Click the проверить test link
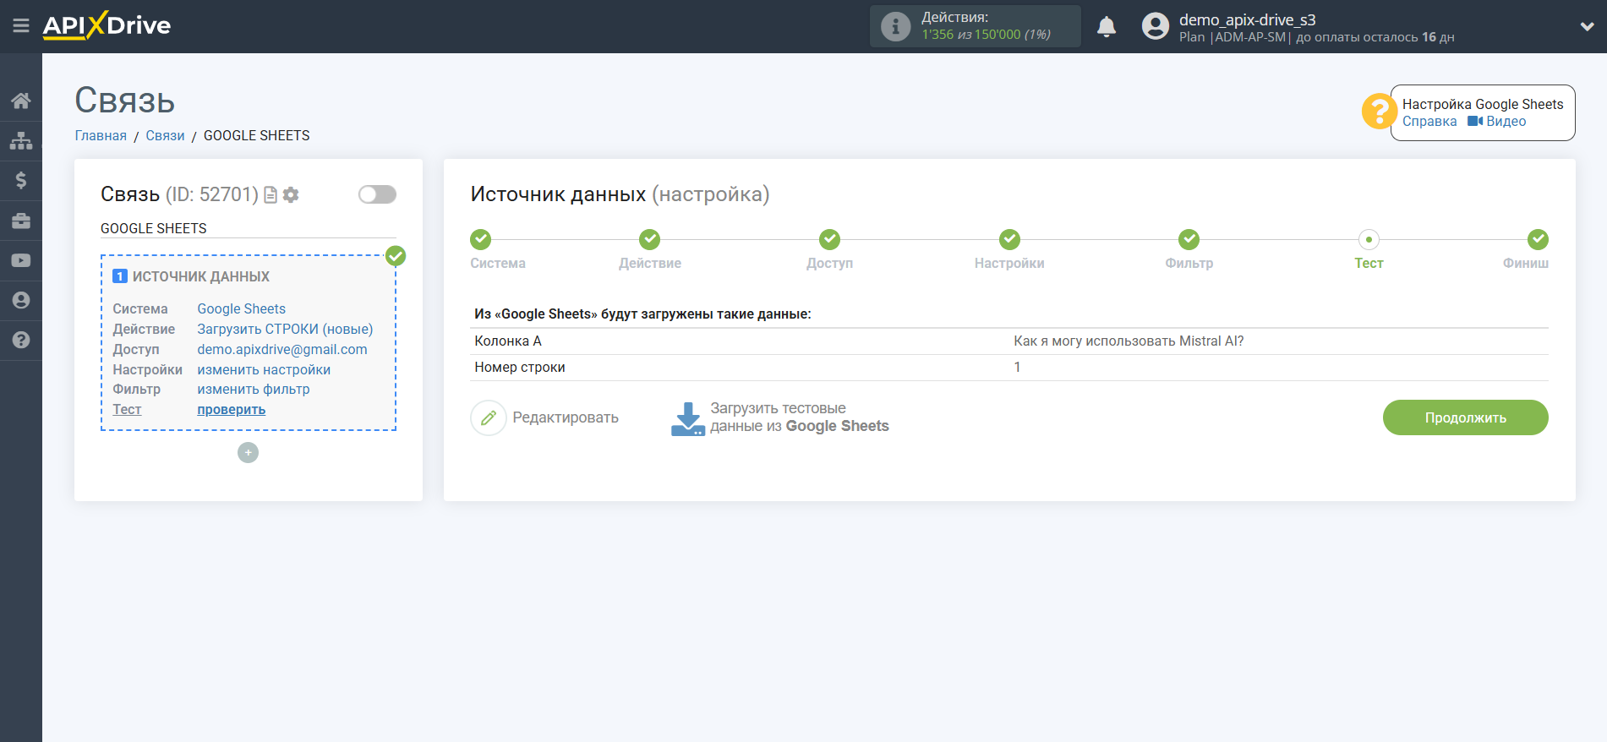Image resolution: width=1607 pixels, height=742 pixels. click(x=231, y=410)
